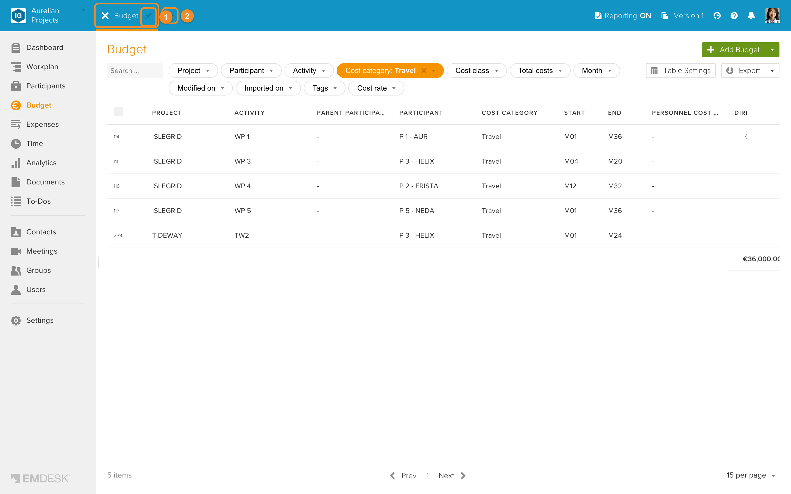Expand the Export options arrow
This screenshot has width=791, height=494.
772,71
